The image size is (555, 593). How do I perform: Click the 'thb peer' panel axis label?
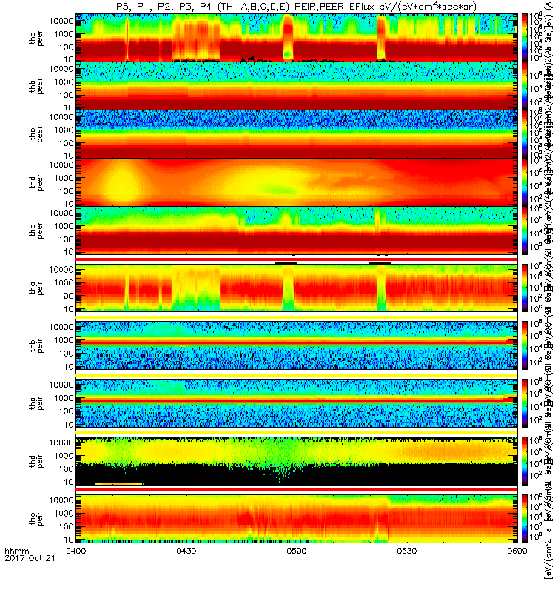[x=36, y=86]
